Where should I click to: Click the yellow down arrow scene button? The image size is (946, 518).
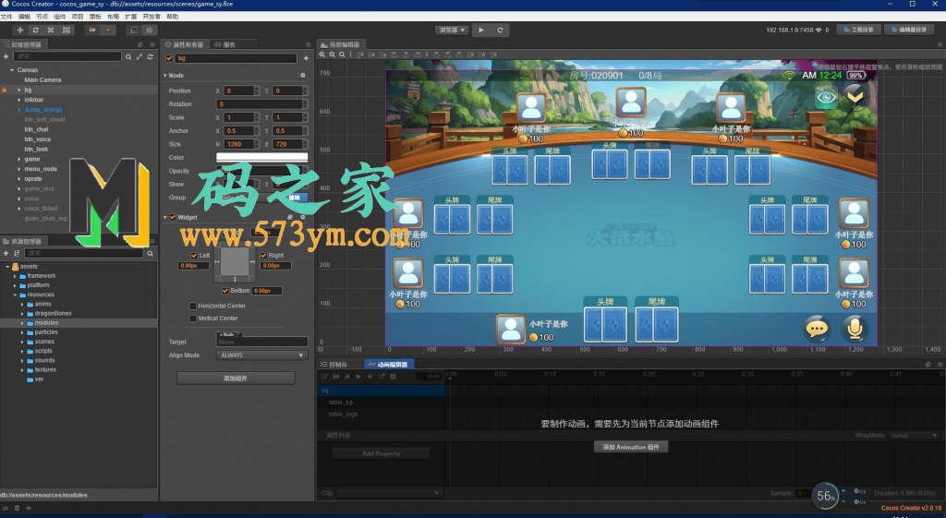click(x=855, y=95)
